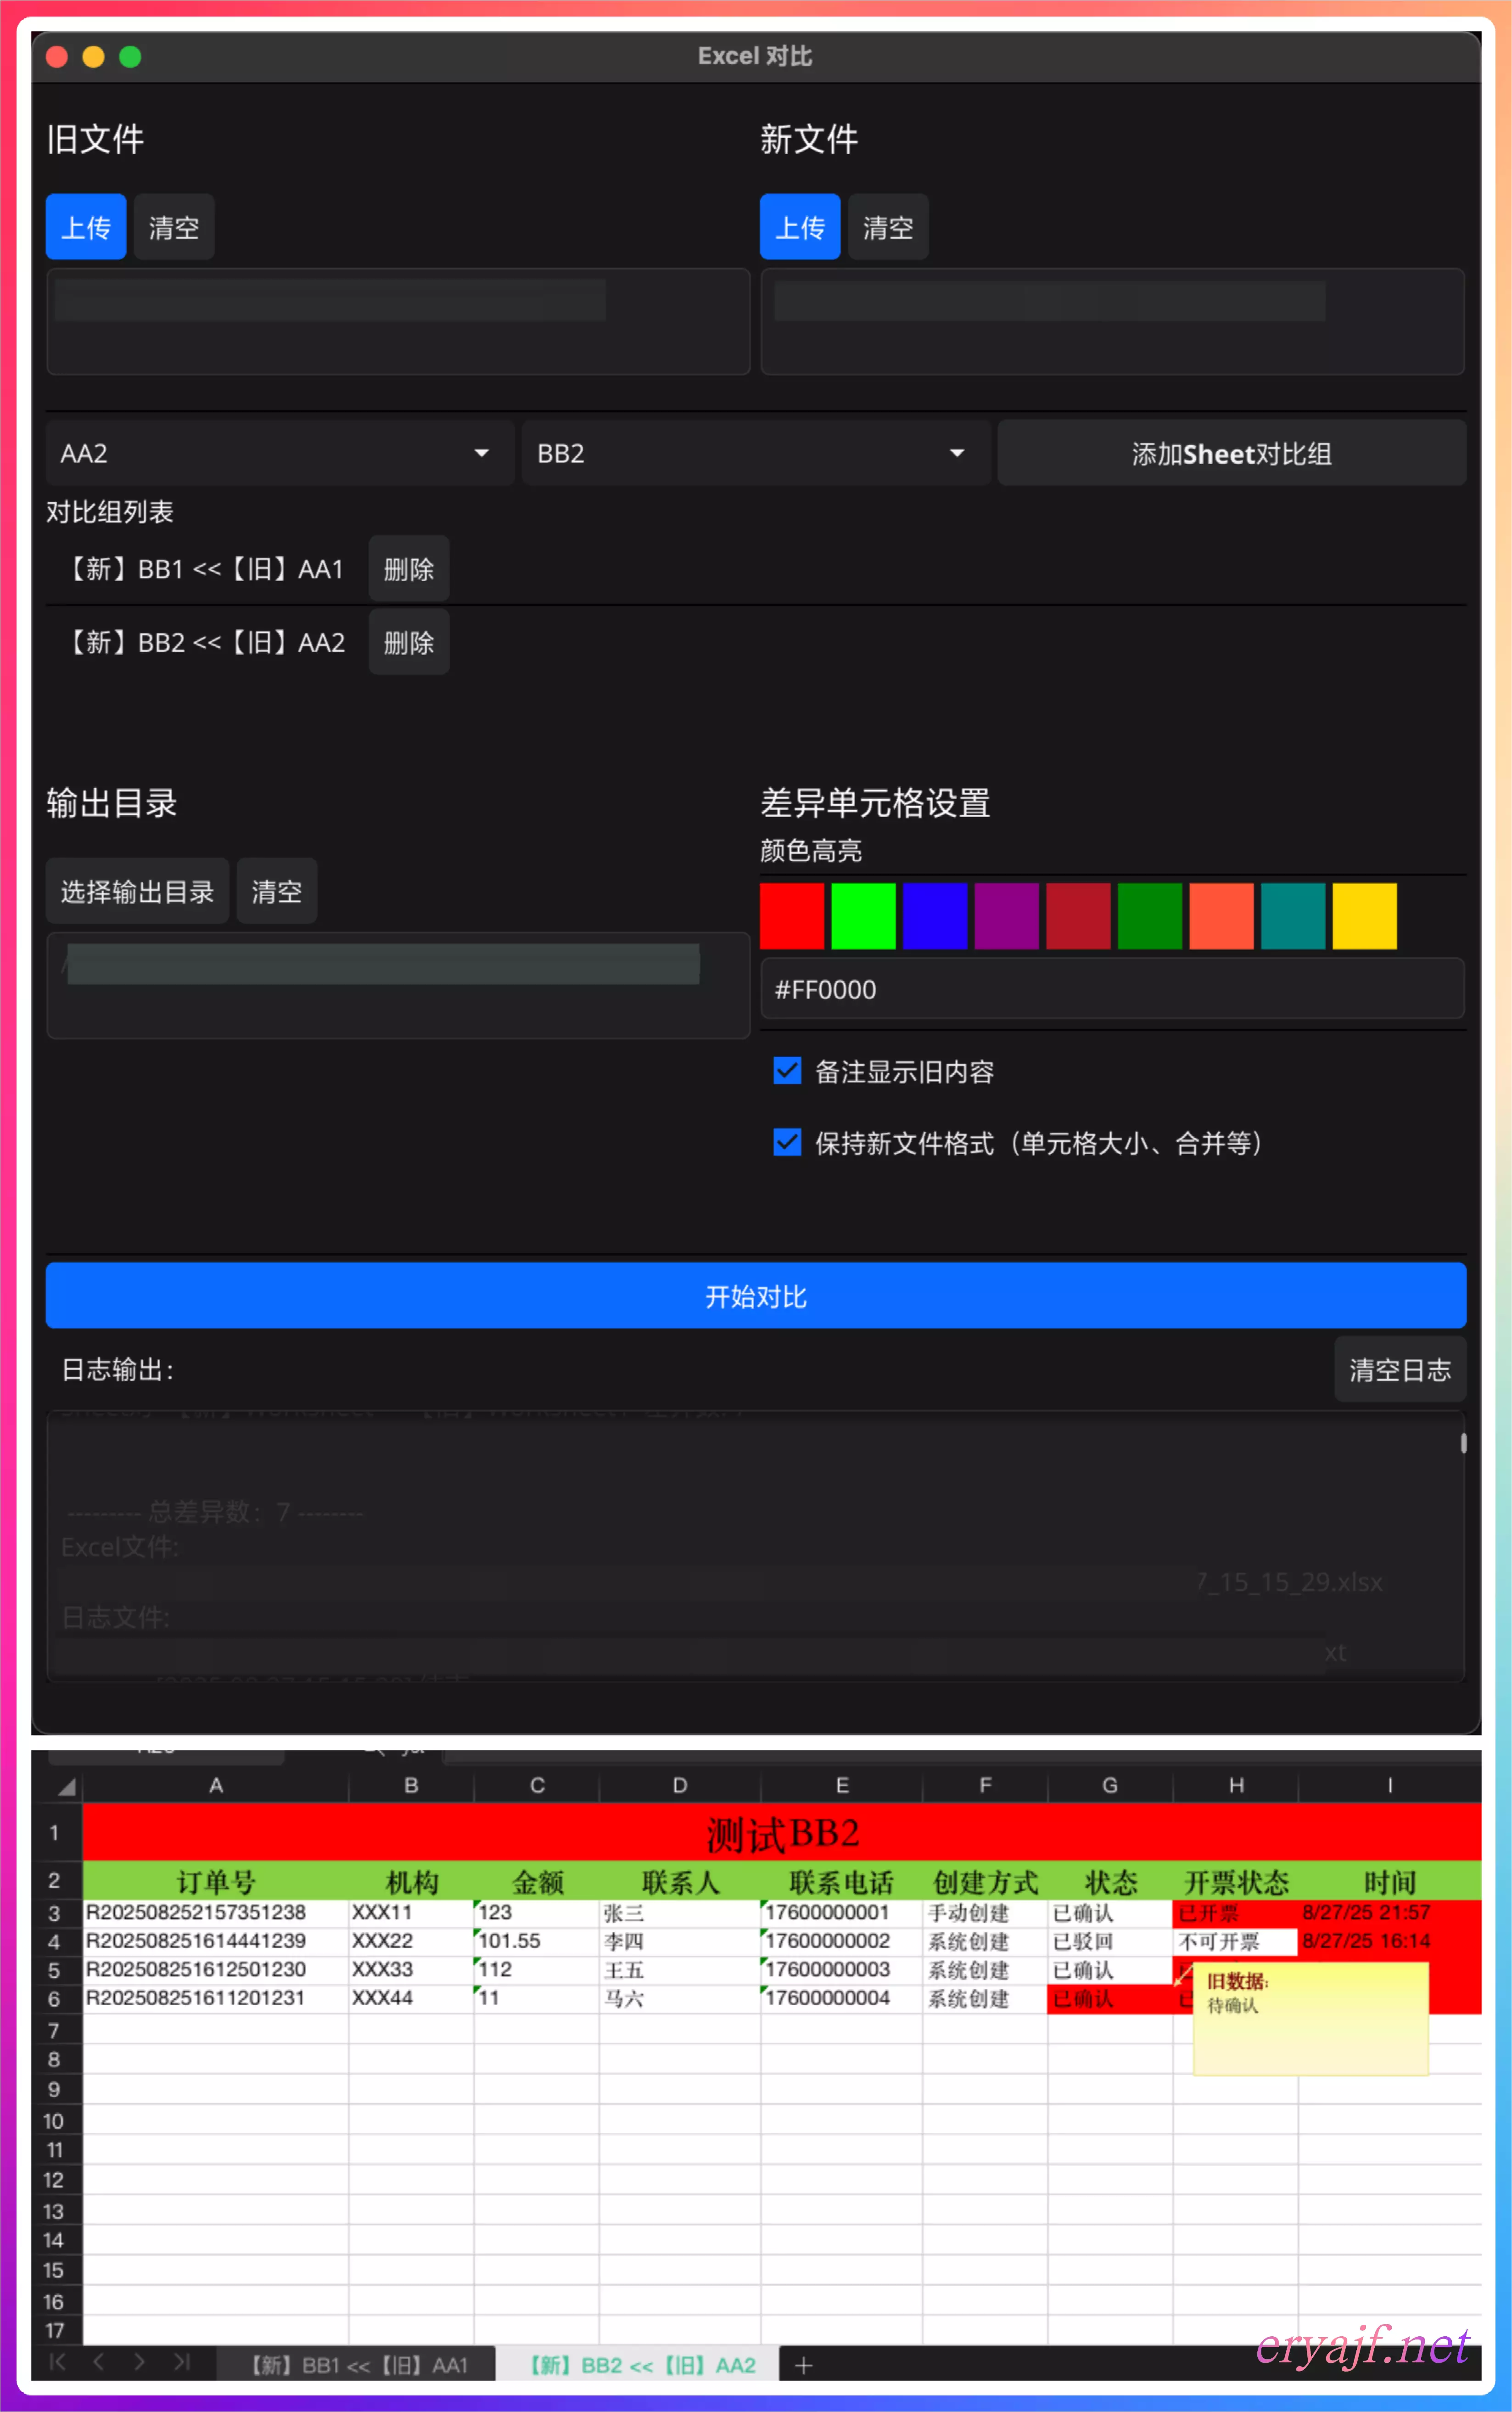Toggle 保持新文件格式 checkbox
The width and height of the screenshot is (1512, 2412).
787,1142
